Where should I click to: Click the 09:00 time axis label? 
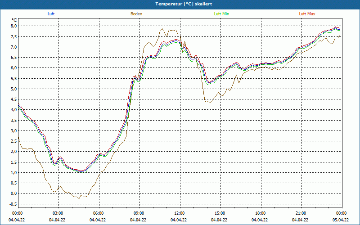pyautogui.click(x=139, y=213)
